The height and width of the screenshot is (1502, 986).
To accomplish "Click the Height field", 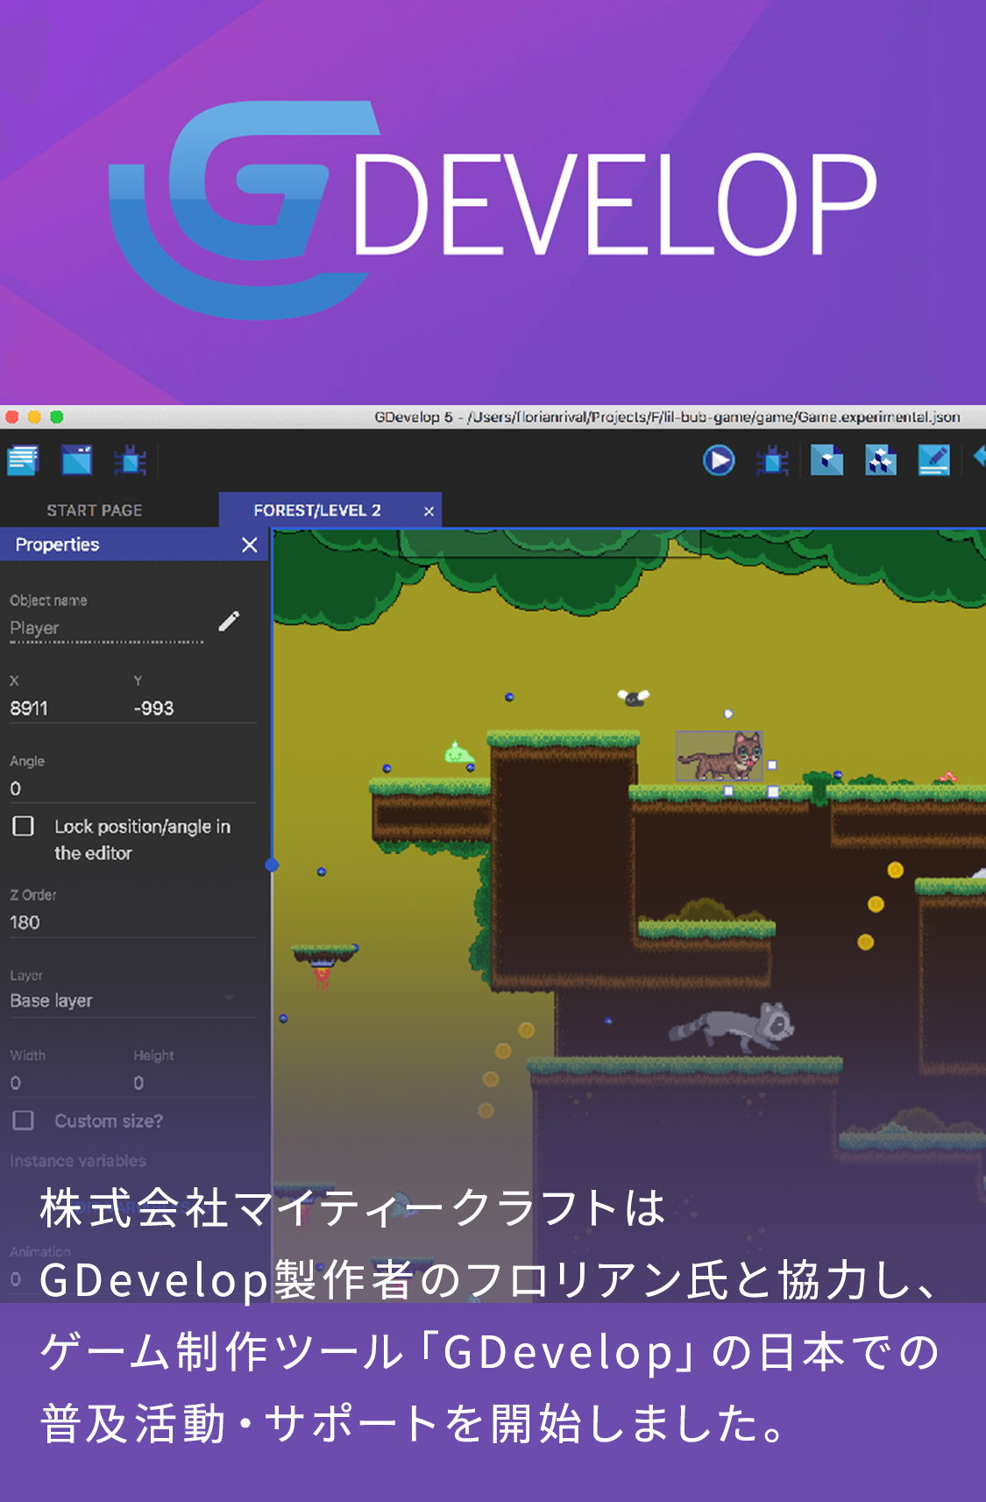I will 195,1084.
